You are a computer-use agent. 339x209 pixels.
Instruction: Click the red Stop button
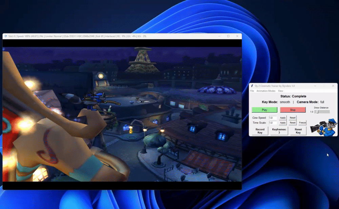pos(293,110)
